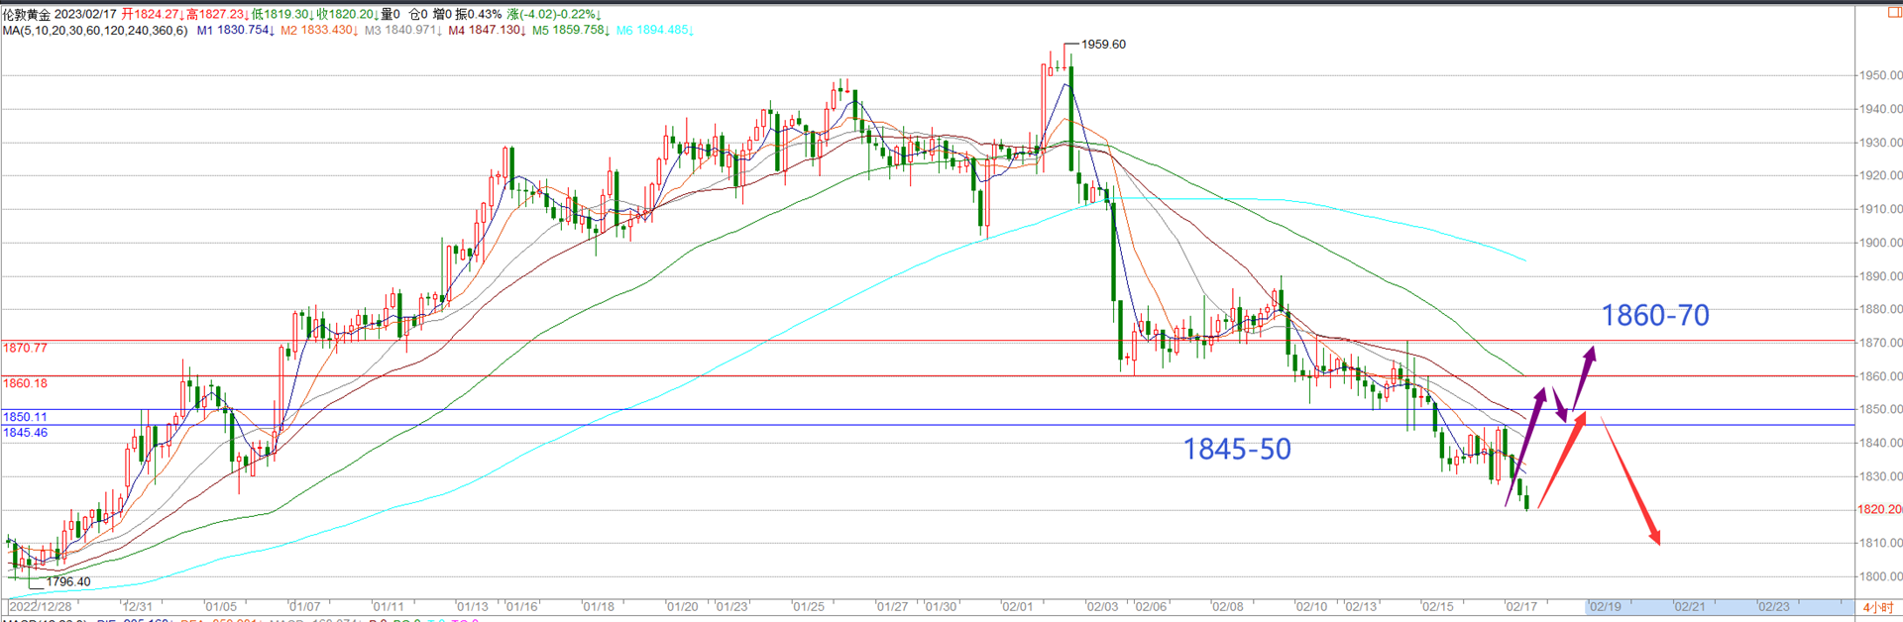Click the highlighted 02/19 date on time axis
The width and height of the screenshot is (1903, 622).
pyautogui.click(x=1606, y=606)
